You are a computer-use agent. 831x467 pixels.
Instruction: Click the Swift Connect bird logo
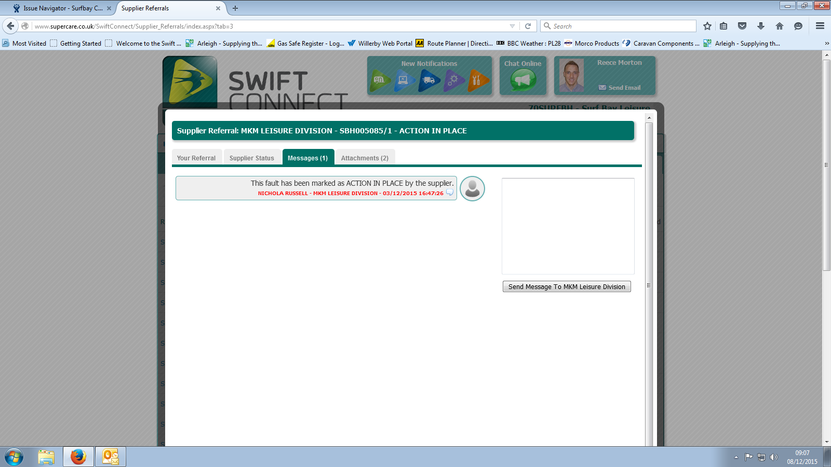click(190, 81)
